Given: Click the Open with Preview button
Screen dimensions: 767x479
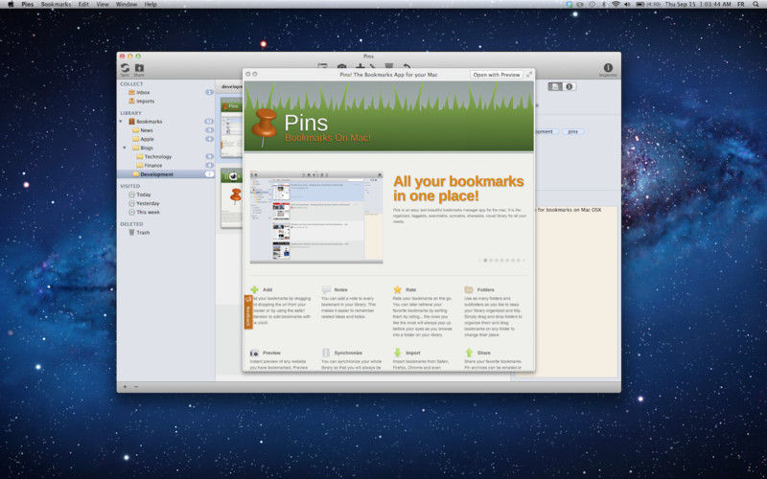Looking at the screenshot, I should coord(497,75).
